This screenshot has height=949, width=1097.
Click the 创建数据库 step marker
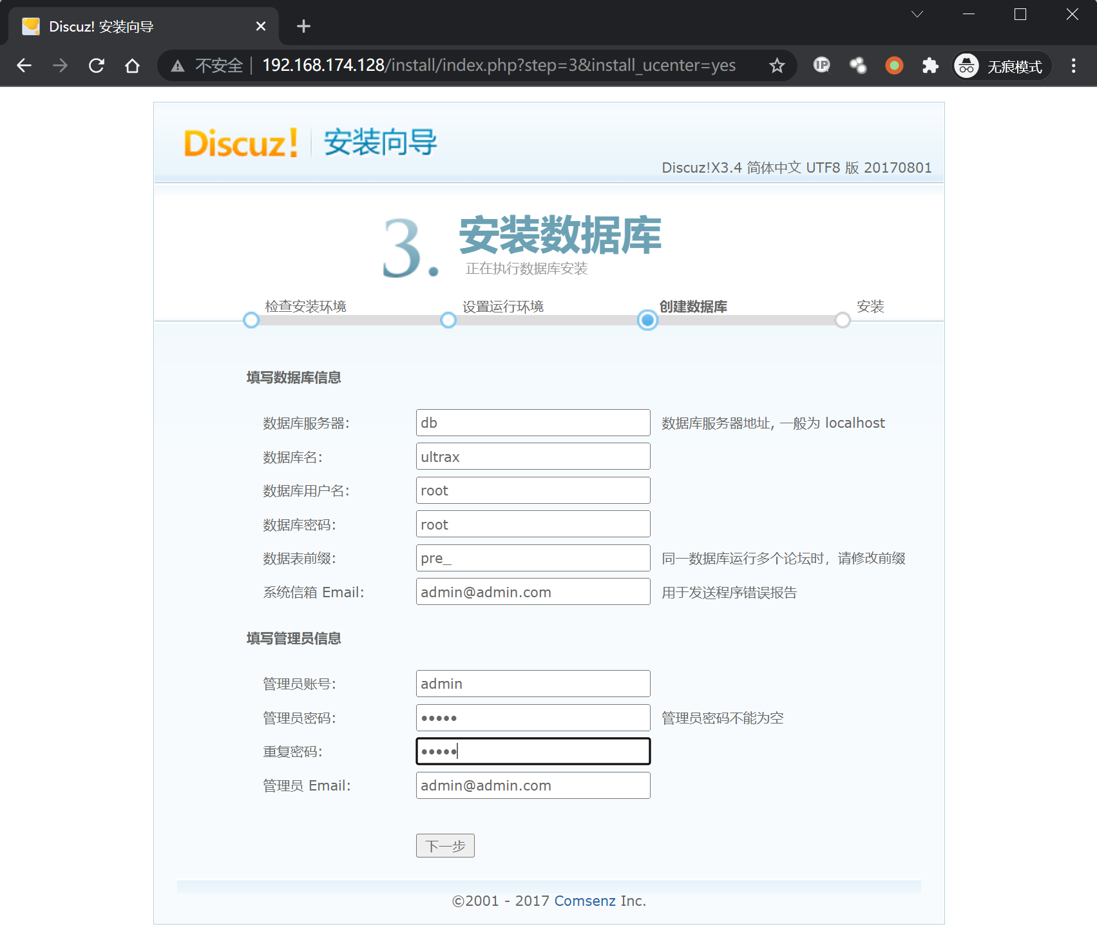(x=647, y=320)
